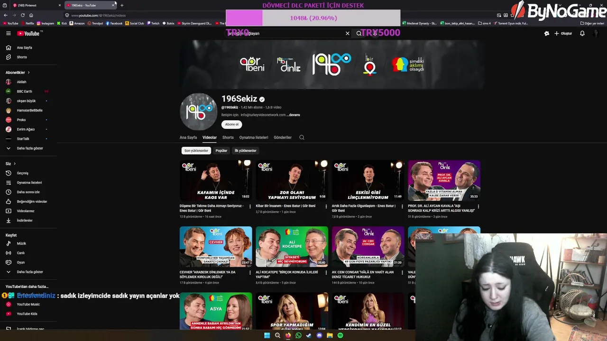Expand channel description with ...devamı
Viewport: 607px width, 341px height.
294,115
